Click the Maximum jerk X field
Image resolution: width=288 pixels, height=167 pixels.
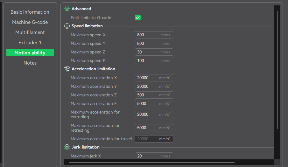point(154,156)
